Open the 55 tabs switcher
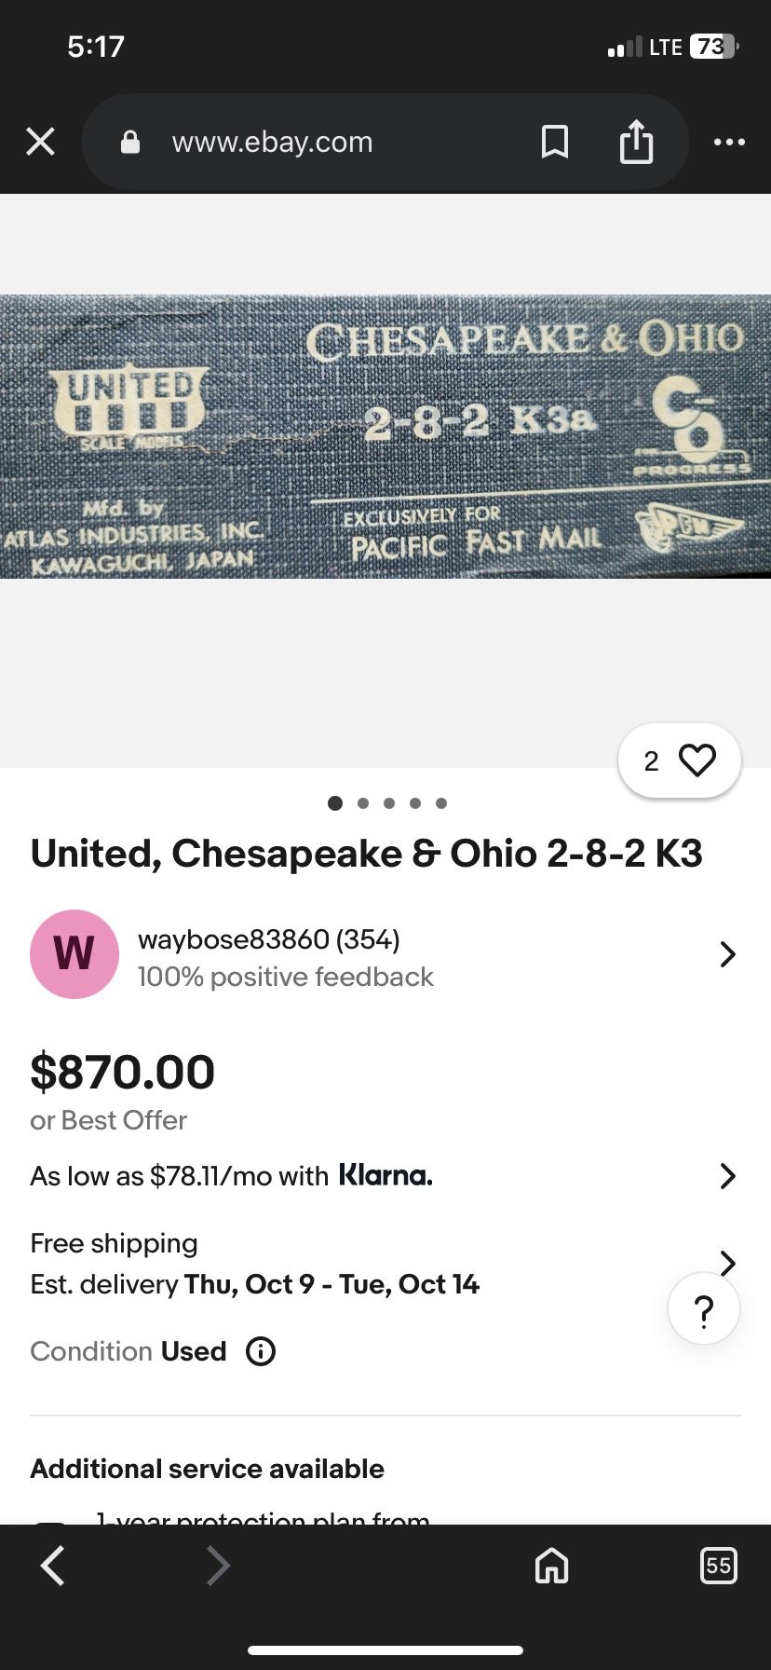The width and height of the screenshot is (771, 1670). point(718,1566)
